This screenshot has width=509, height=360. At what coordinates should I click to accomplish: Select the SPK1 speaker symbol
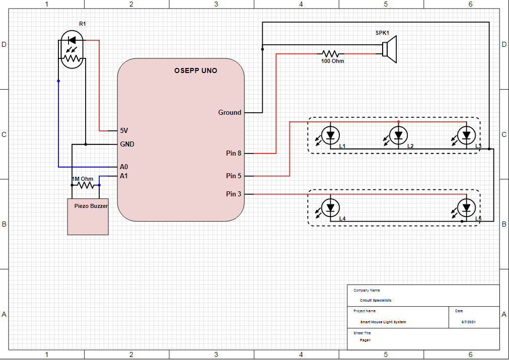[389, 49]
